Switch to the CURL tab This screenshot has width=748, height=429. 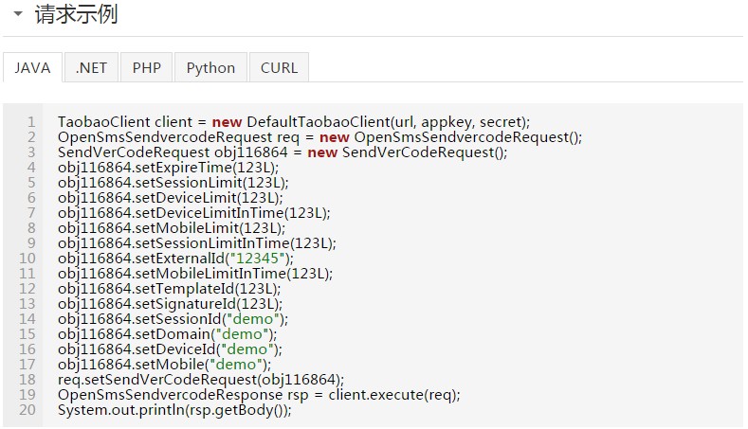coord(279,67)
